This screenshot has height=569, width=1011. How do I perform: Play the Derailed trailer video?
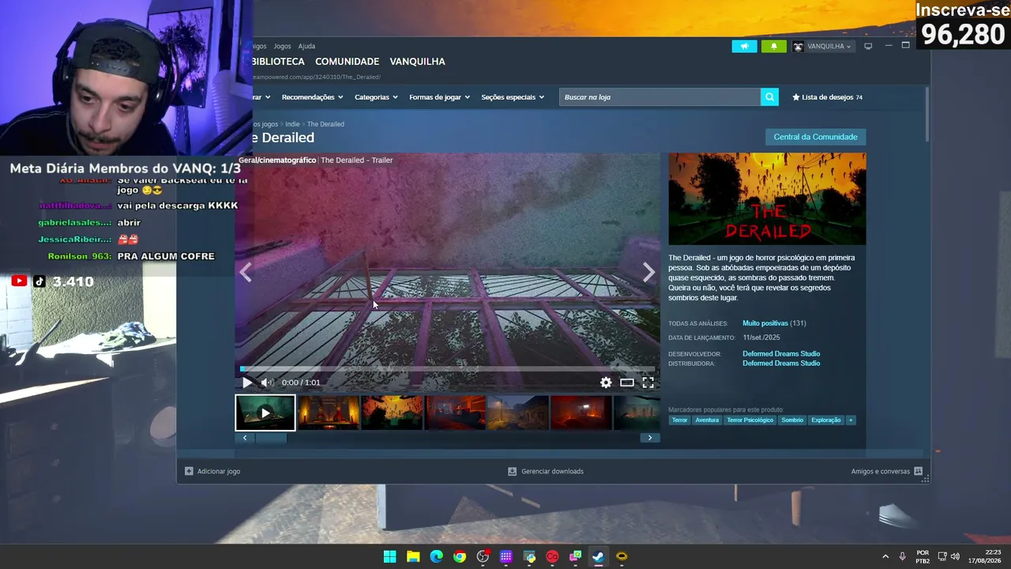[247, 382]
